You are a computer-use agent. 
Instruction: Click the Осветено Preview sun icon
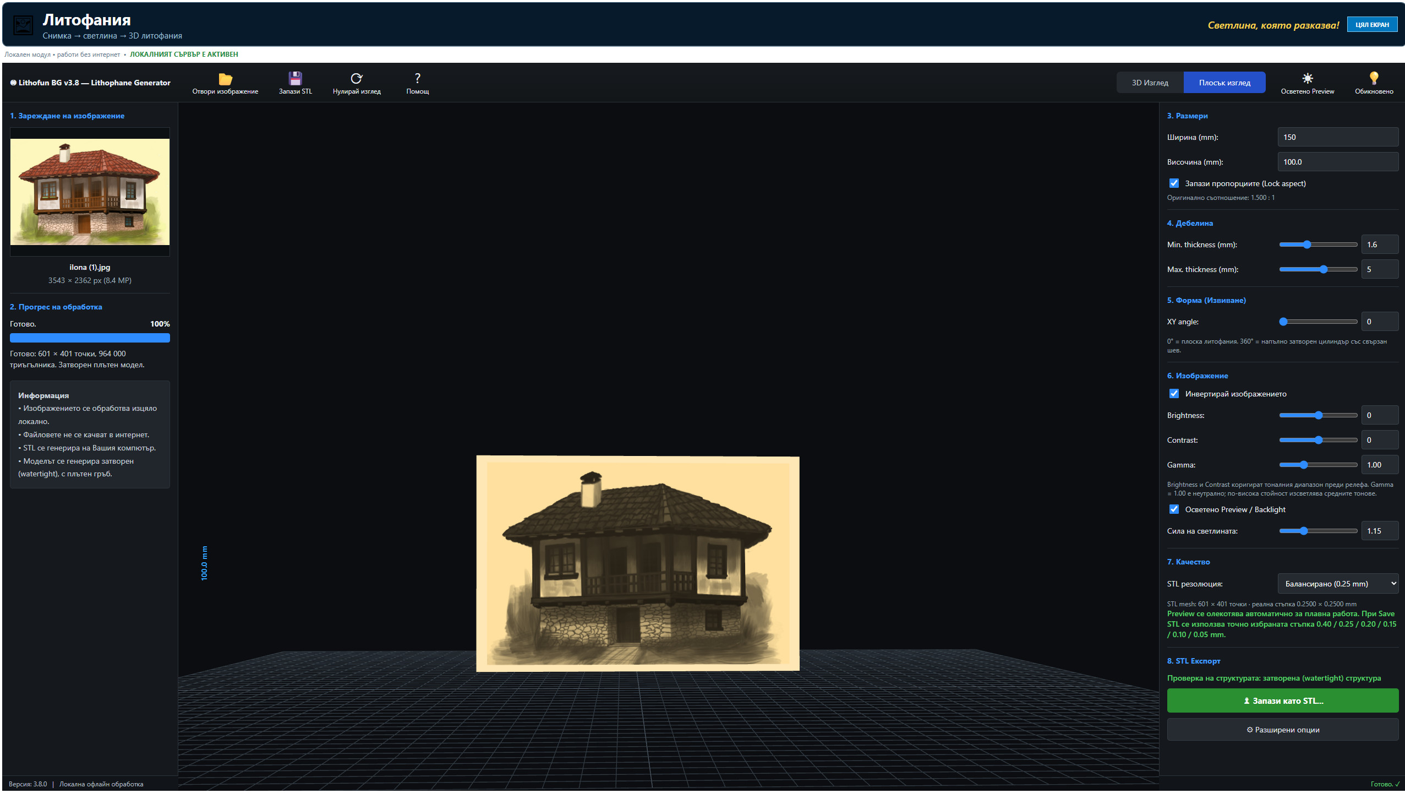pos(1307,78)
